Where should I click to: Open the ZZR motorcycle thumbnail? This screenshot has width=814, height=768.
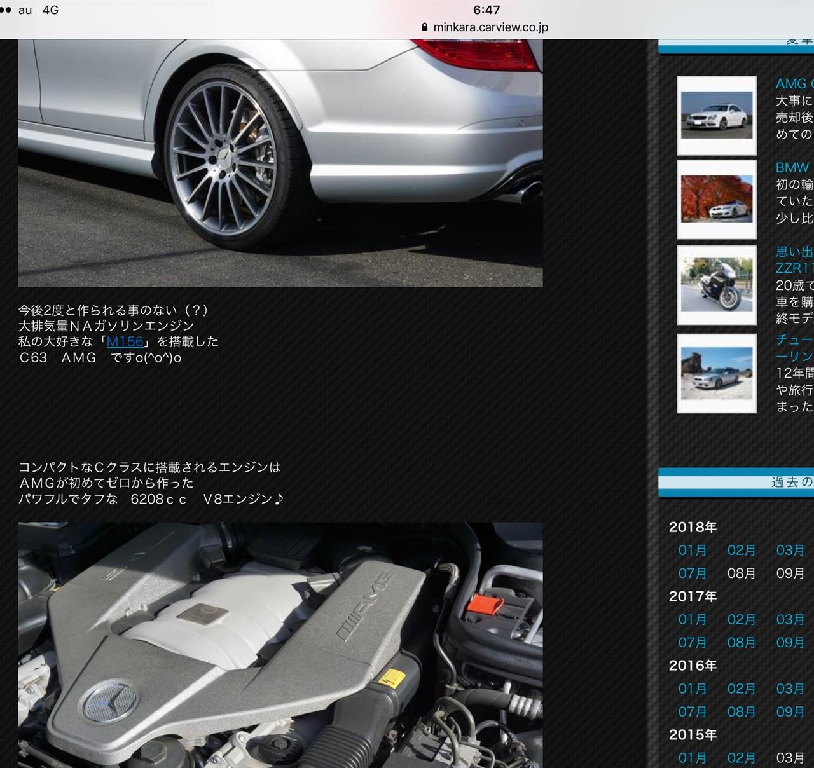click(717, 285)
